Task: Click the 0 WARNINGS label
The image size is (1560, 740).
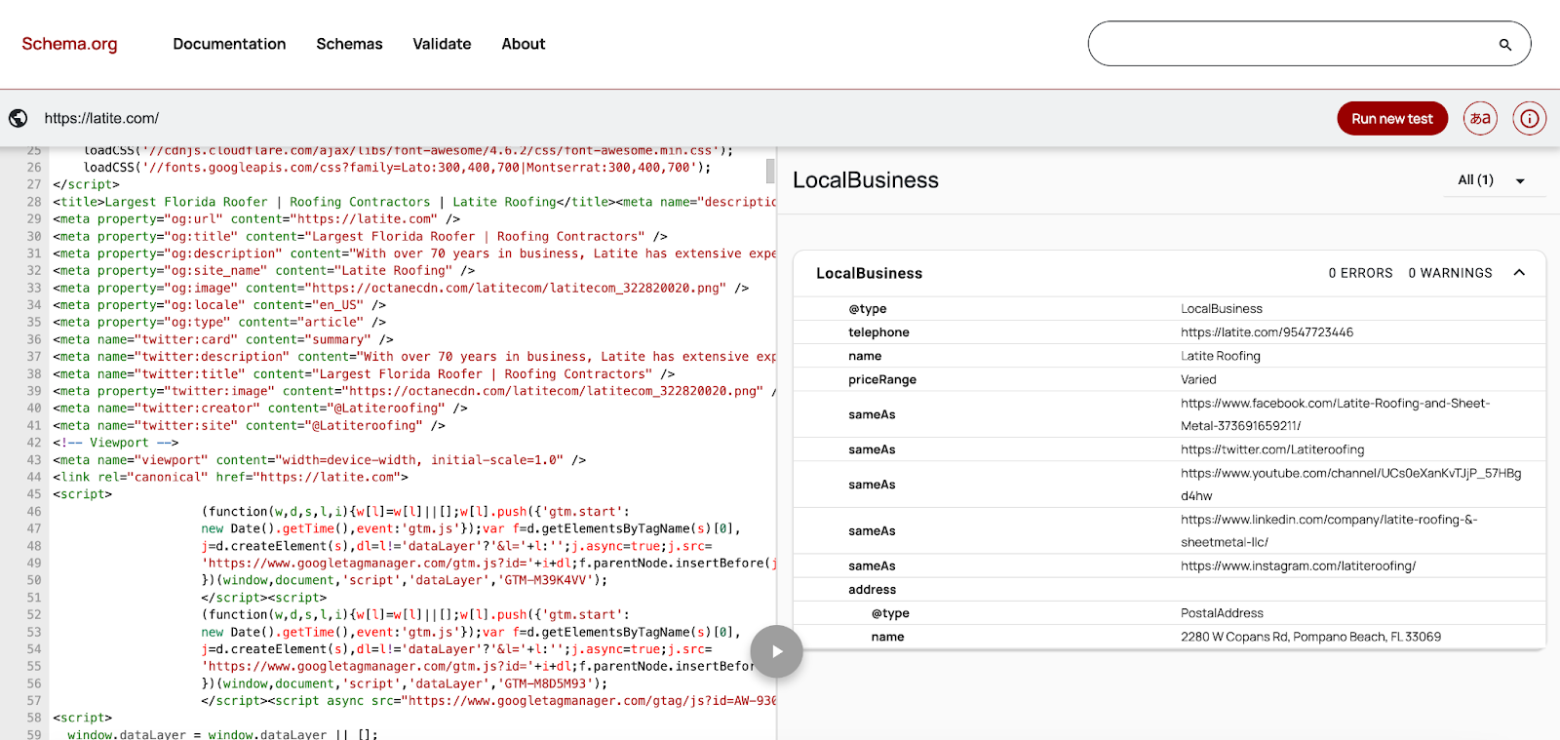Action: pos(1450,273)
